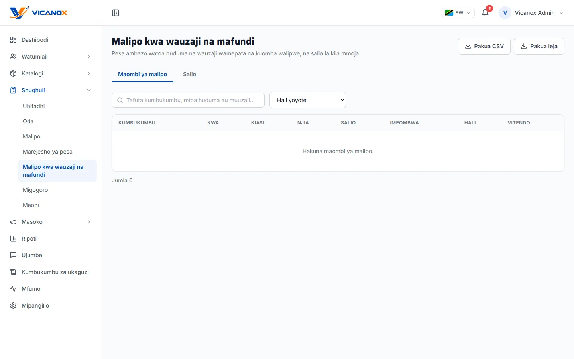
Task: Click the Ujumbe message icon
Action: [x=13, y=255]
